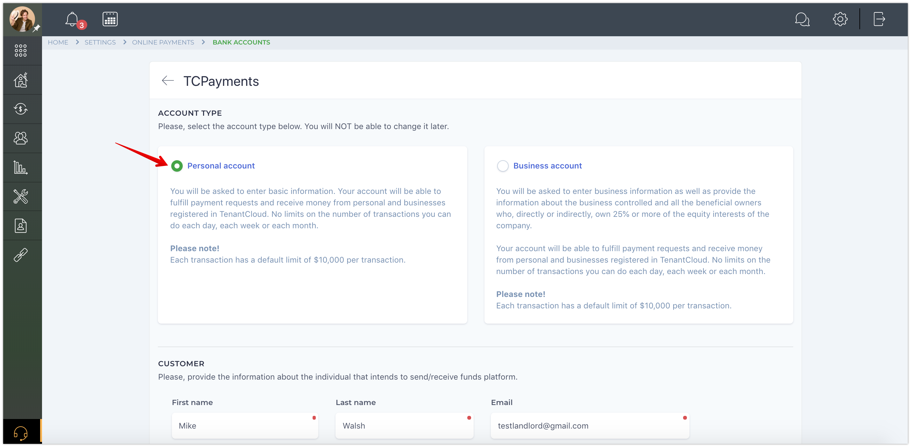This screenshot has width=911, height=447.
Task: Click the Business account label
Action: [547, 166]
